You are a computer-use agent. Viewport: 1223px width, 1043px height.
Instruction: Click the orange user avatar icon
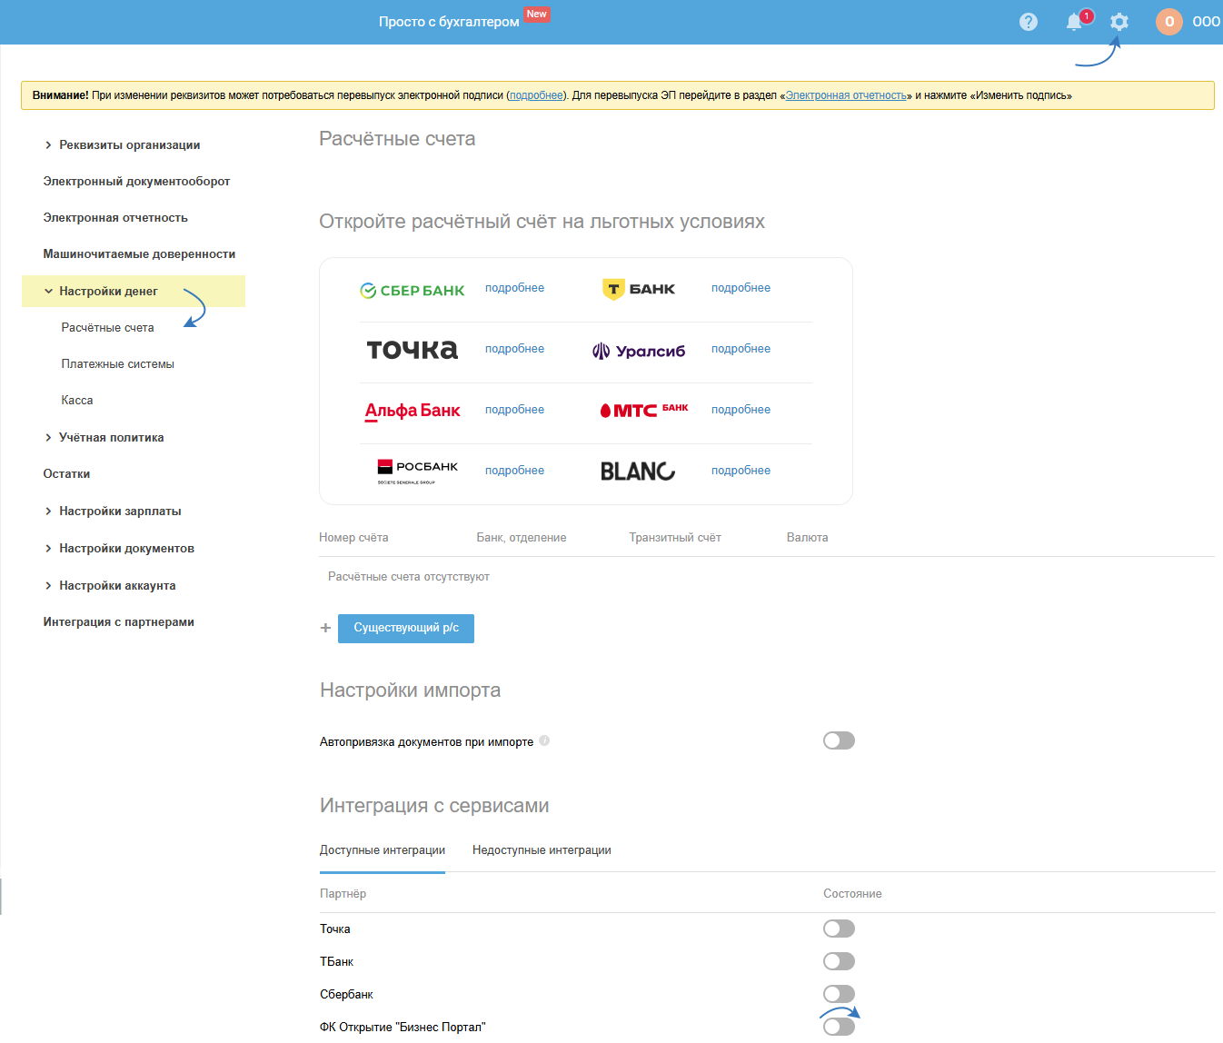coord(1169,22)
